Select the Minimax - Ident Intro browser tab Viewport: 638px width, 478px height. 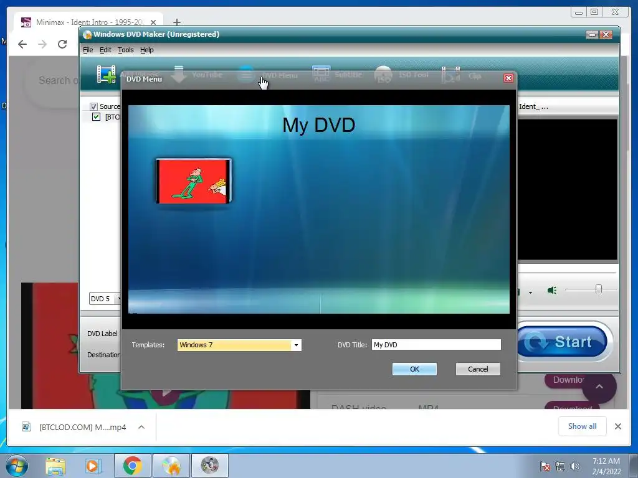coord(88,22)
